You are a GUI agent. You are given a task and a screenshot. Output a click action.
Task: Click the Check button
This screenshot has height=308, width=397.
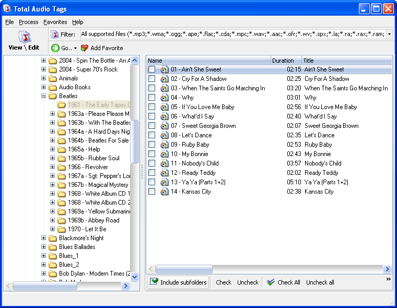coord(224,282)
